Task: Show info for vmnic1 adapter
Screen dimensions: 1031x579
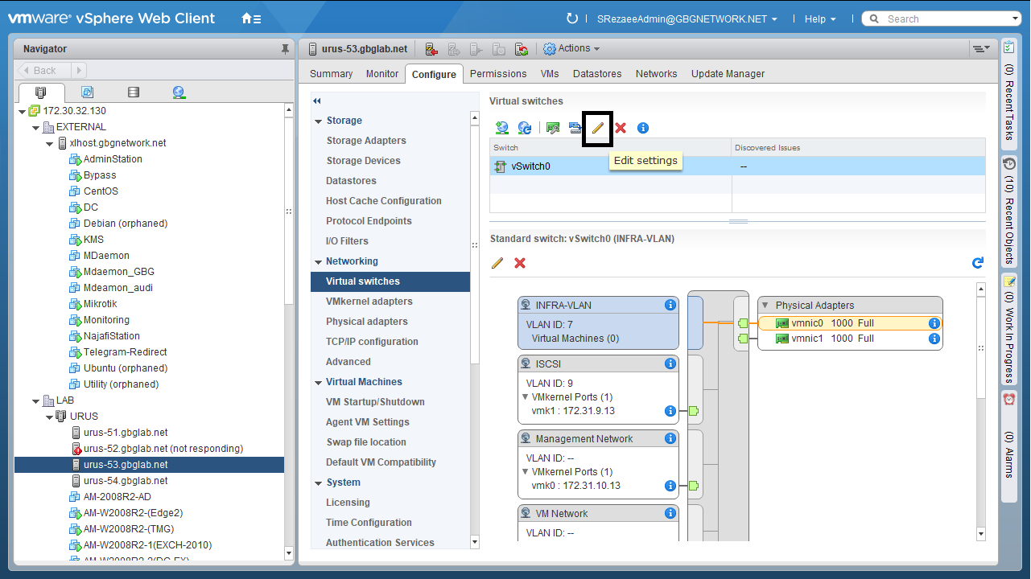Action: pos(934,339)
